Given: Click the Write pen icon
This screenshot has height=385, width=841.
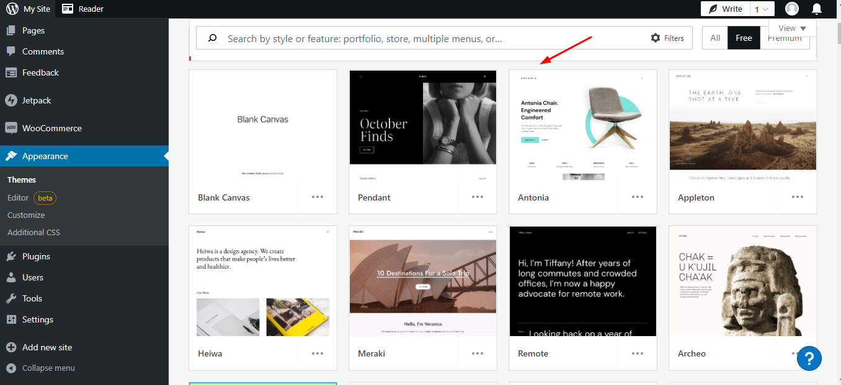Looking at the screenshot, I should [713, 9].
